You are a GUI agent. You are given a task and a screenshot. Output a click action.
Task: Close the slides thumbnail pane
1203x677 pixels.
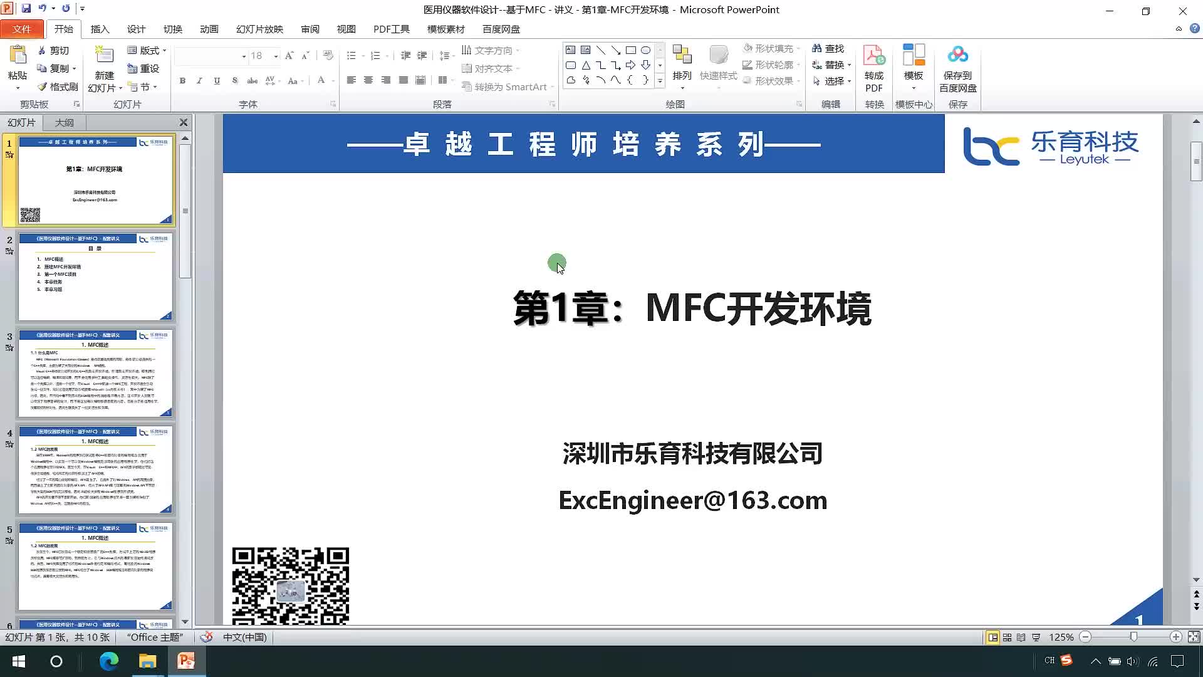(184, 122)
